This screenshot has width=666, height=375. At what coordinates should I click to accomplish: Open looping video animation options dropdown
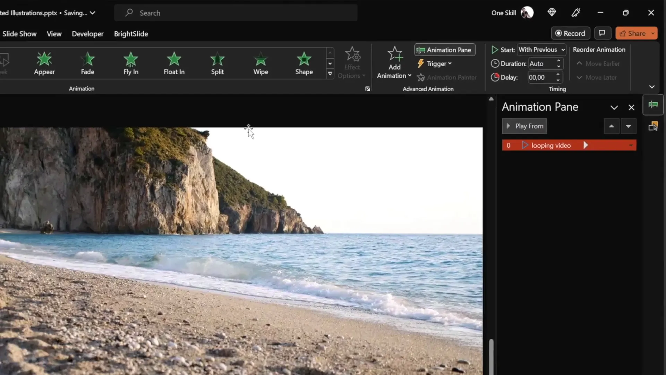tap(631, 145)
